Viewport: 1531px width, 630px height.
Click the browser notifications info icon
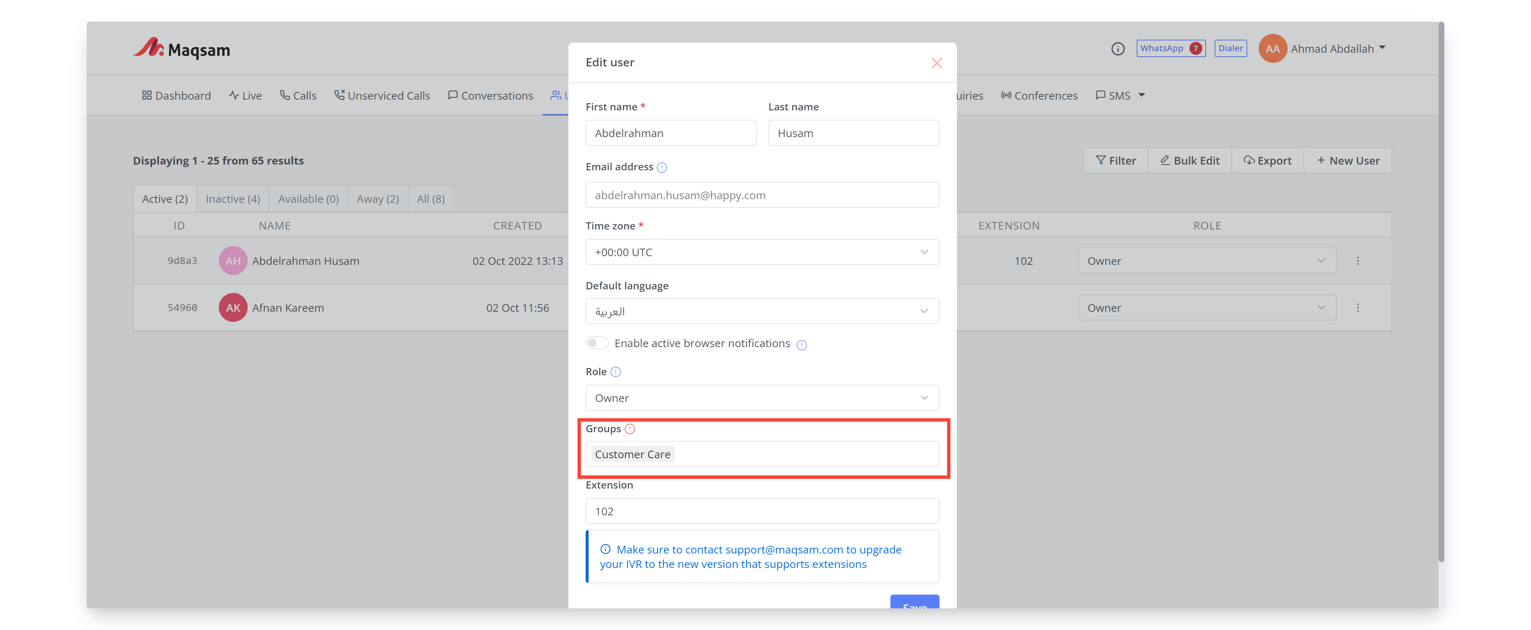tap(802, 345)
